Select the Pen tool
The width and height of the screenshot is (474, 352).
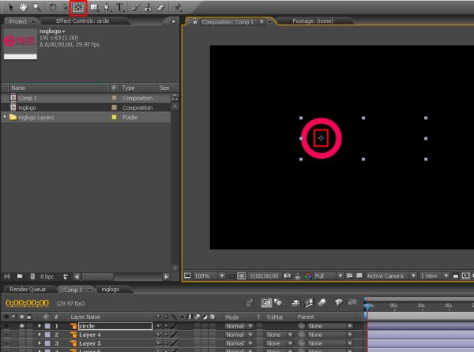(107, 8)
